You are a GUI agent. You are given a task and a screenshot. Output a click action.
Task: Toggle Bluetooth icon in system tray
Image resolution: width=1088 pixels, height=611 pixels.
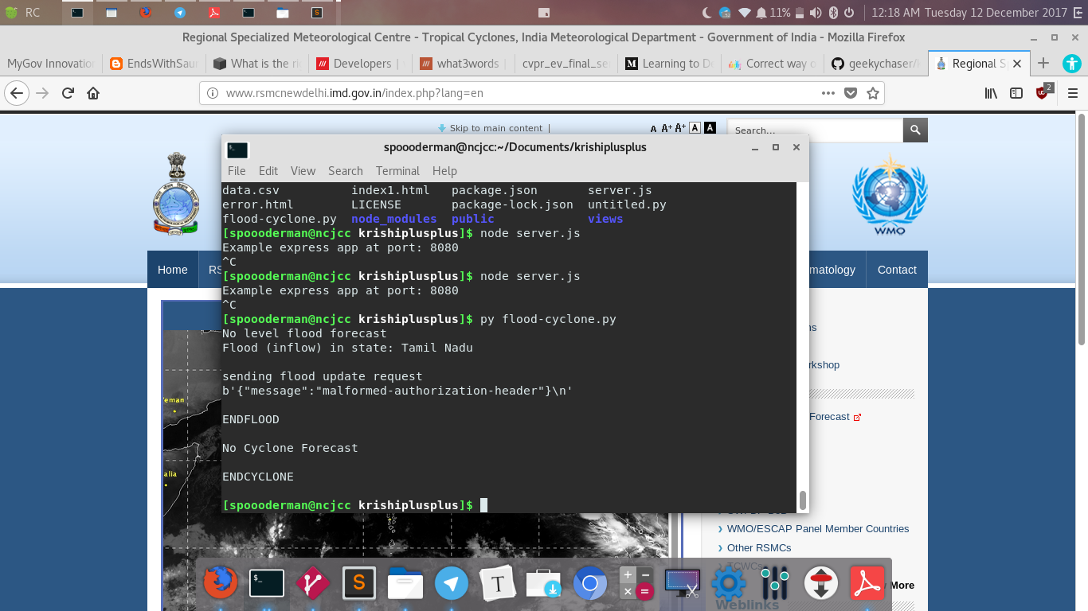(x=834, y=13)
